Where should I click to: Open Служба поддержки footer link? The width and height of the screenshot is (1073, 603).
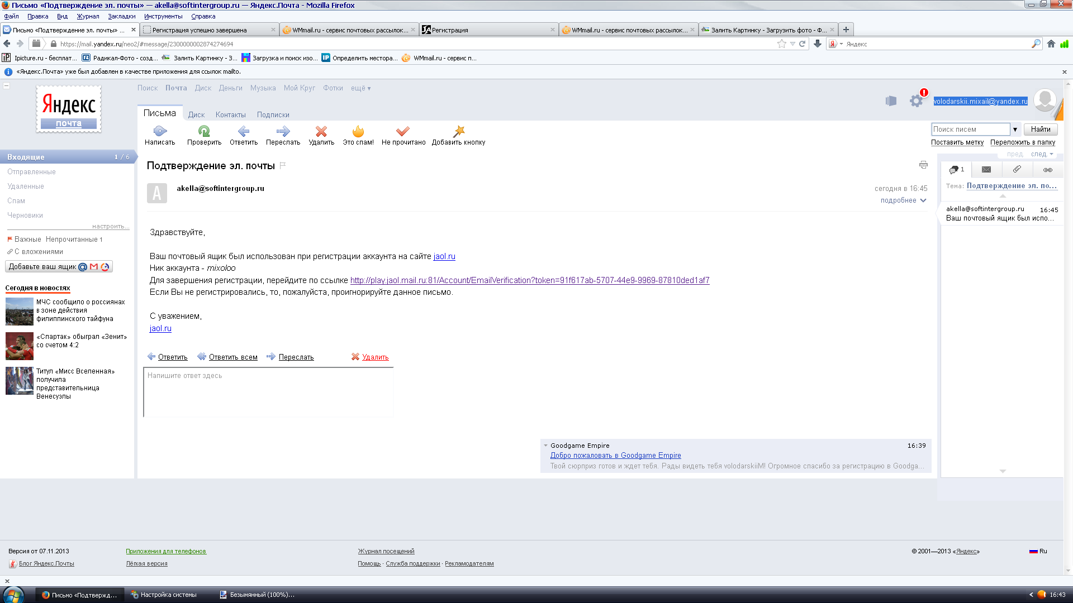pyautogui.click(x=412, y=563)
